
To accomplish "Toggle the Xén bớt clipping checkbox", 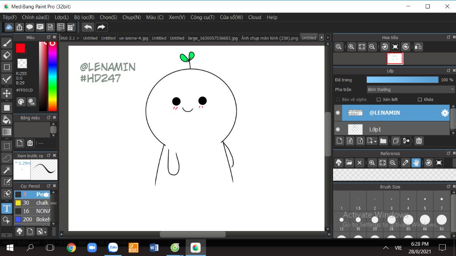I will pos(379,100).
